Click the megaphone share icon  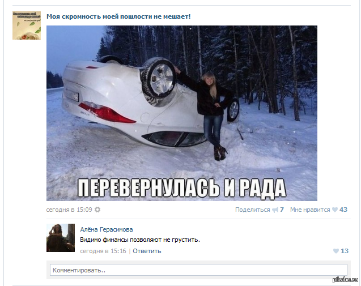pyautogui.click(x=275, y=210)
